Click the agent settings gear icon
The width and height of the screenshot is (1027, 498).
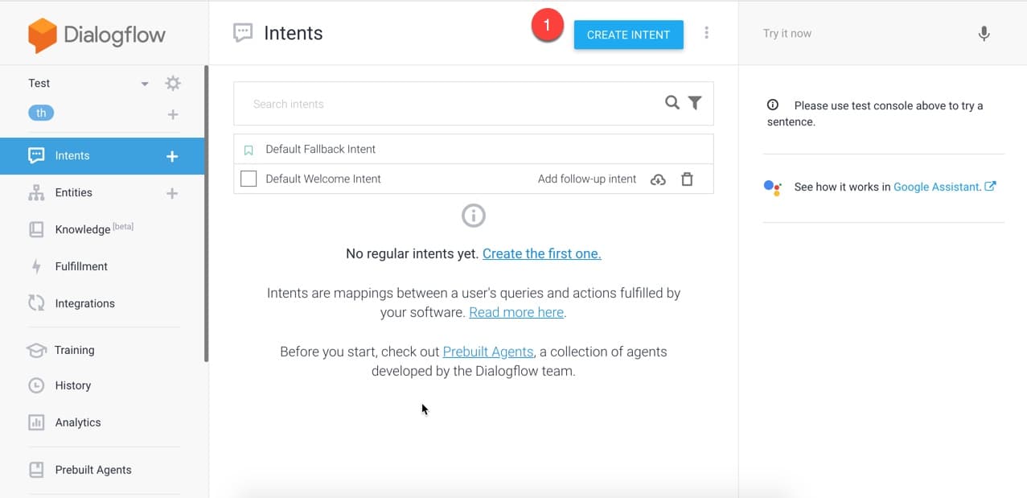(172, 84)
